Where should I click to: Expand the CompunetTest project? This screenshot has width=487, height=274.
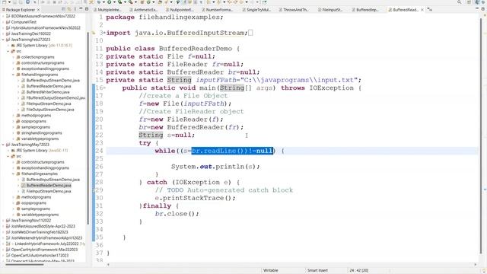coord(3,22)
